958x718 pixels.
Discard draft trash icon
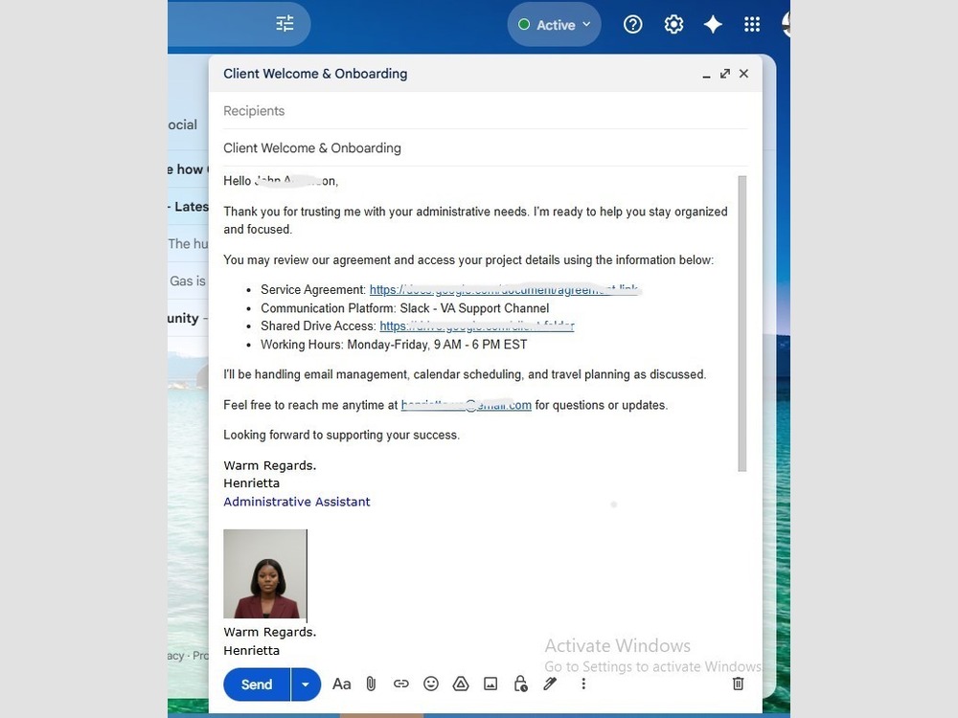738,684
